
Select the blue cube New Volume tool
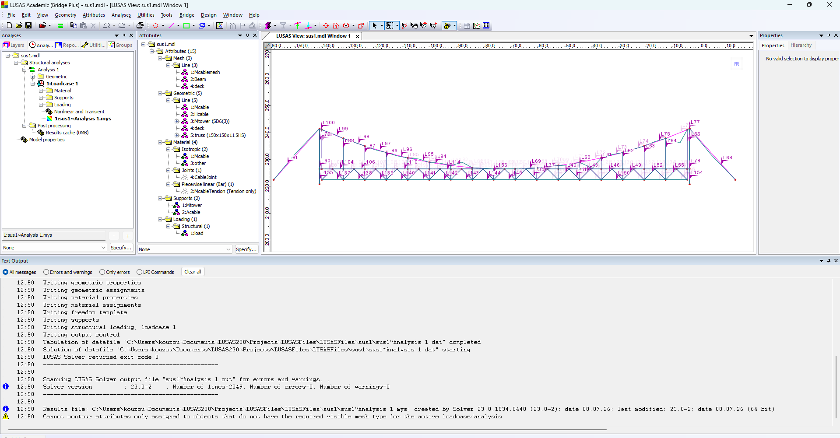[202, 26]
